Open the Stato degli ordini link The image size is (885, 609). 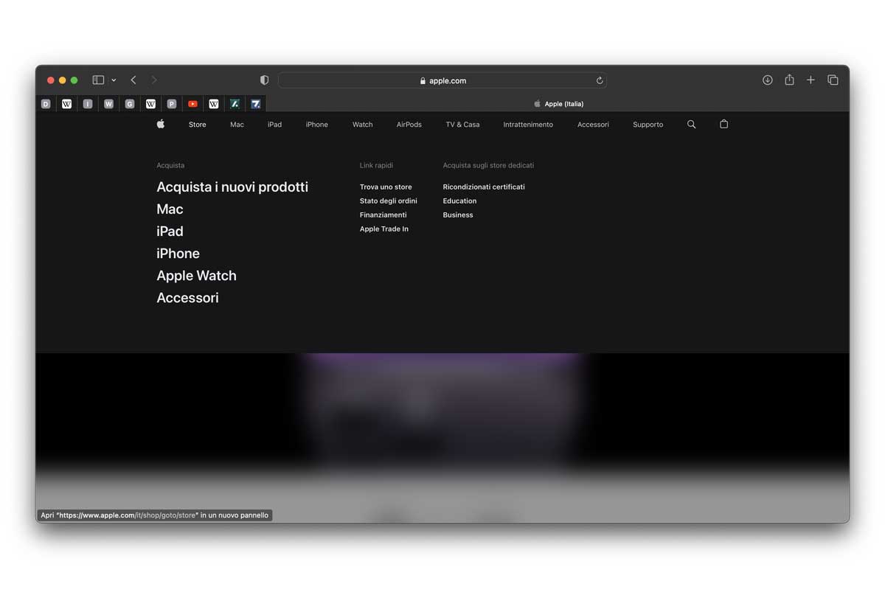[389, 201]
